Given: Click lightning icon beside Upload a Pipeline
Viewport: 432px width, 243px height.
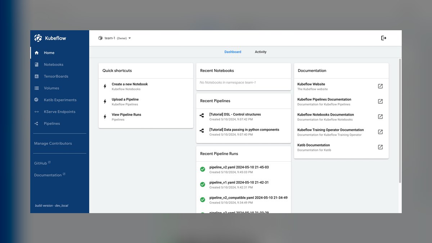Looking at the screenshot, I should tap(105, 102).
